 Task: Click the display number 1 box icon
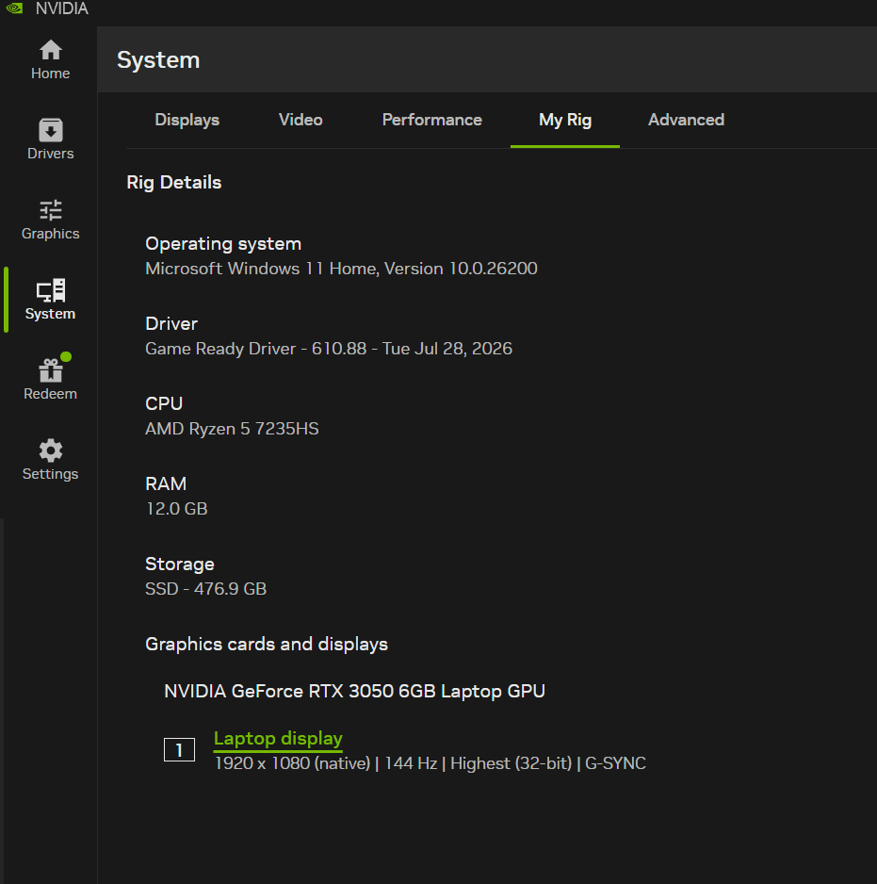[179, 750]
